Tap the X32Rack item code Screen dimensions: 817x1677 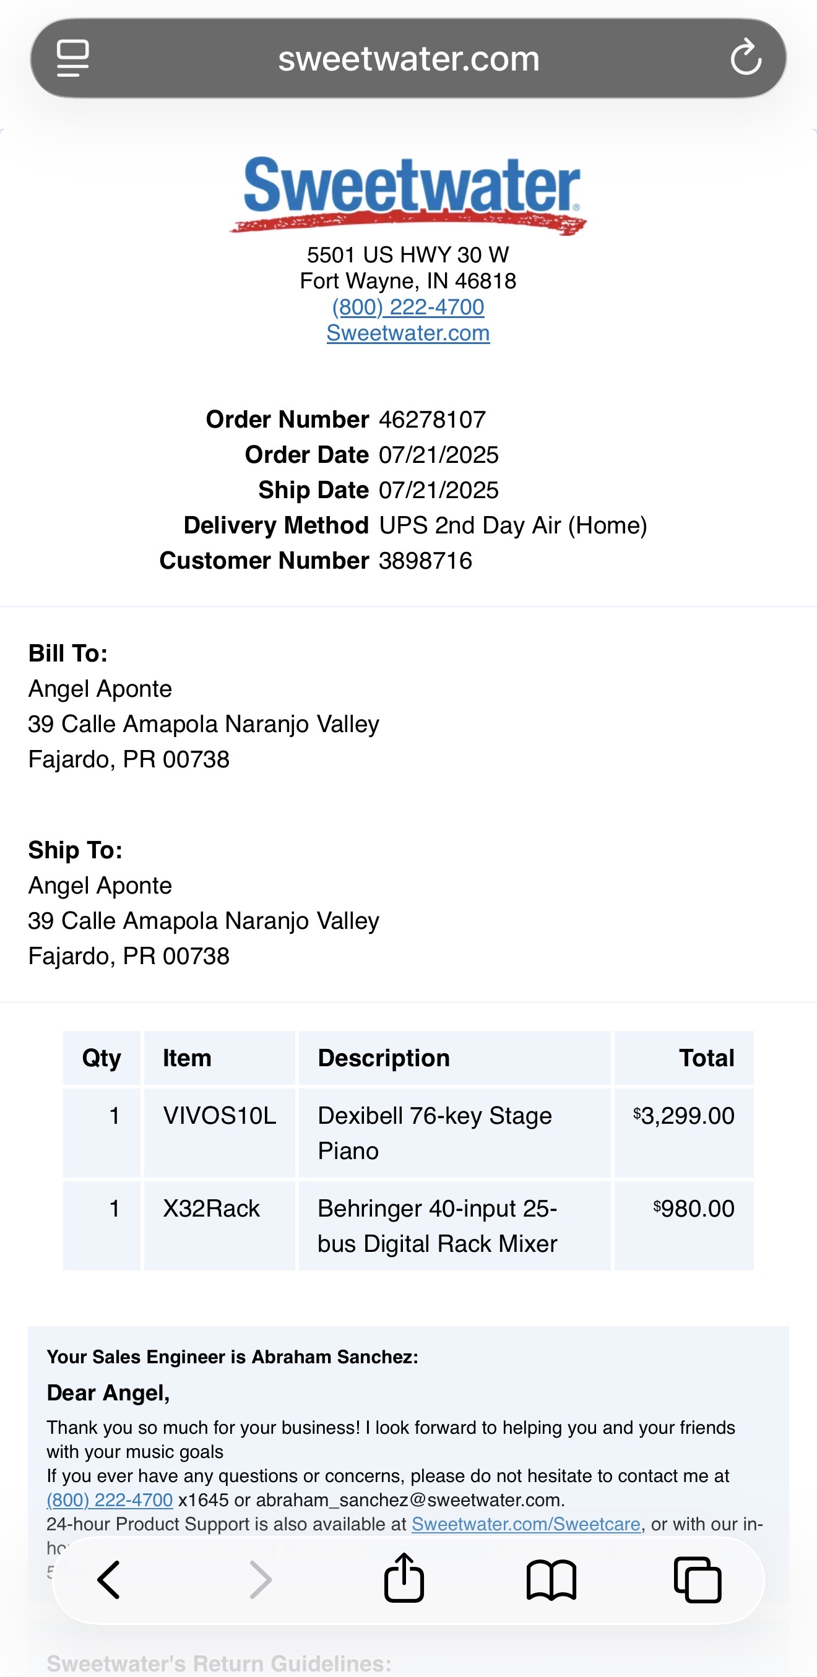coord(211,1209)
